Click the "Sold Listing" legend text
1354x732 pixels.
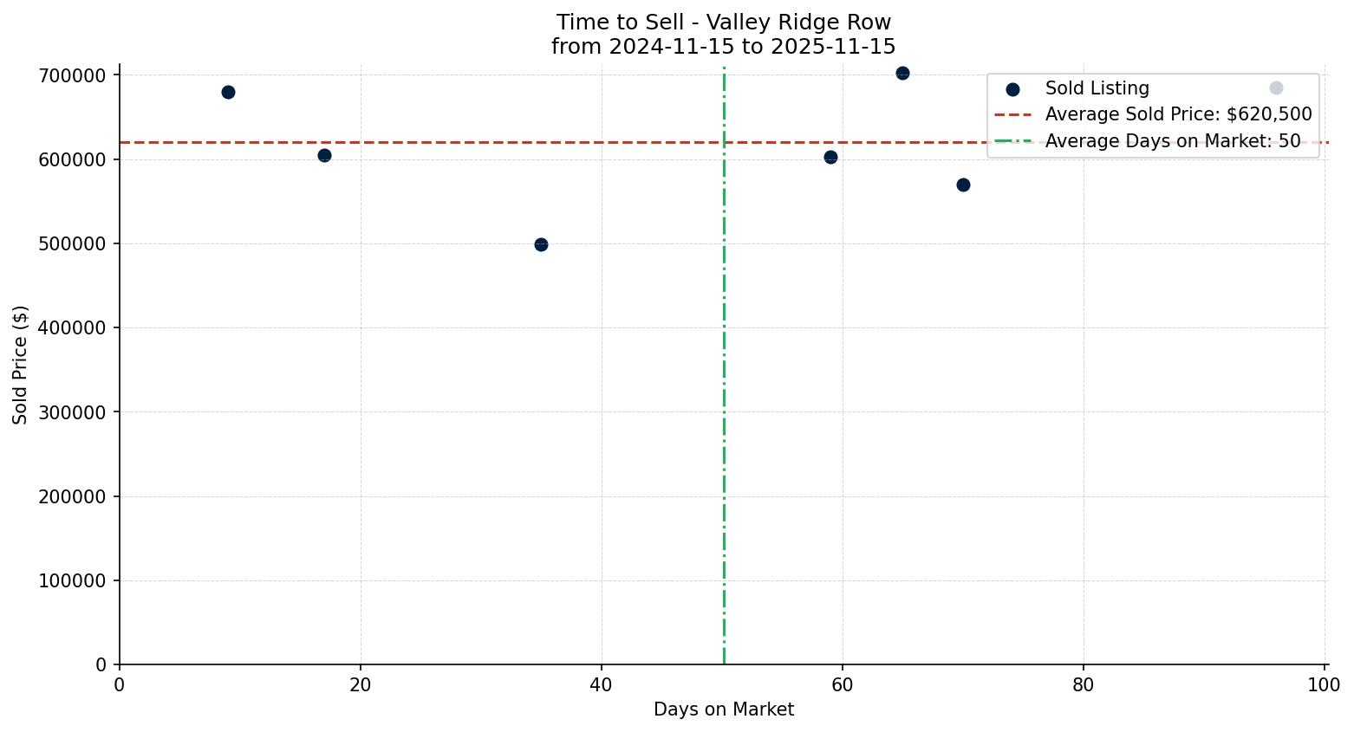point(1097,88)
